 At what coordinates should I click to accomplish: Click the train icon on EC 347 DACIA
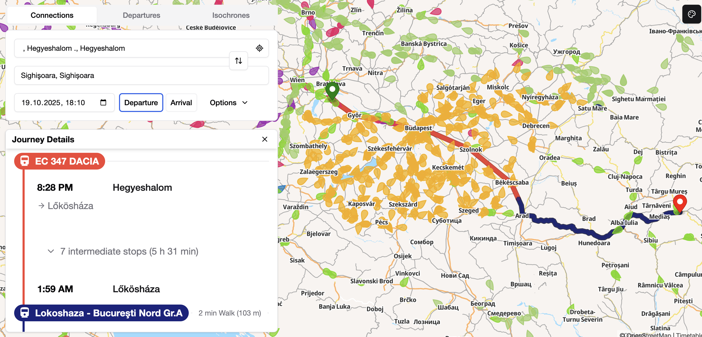[25, 161]
